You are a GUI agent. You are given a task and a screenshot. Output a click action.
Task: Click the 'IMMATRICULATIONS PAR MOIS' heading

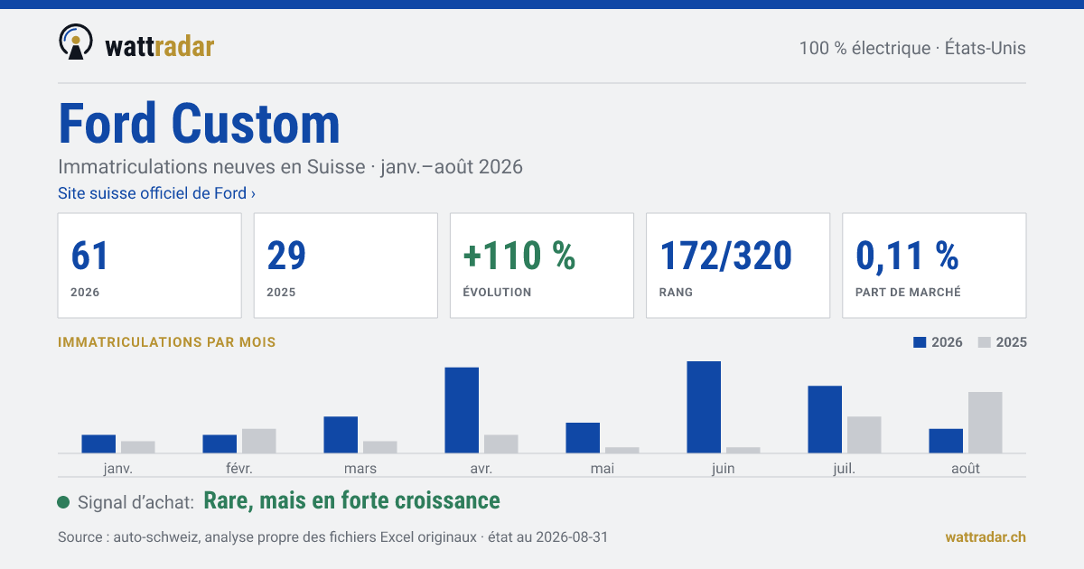[167, 342]
